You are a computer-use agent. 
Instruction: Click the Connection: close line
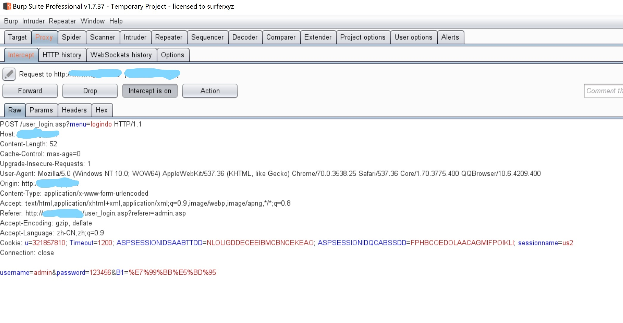[27, 253]
